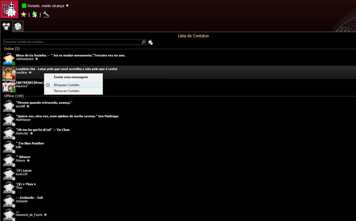The image size is (356, 221).
Task: Click the star next to Ritsure
Action: click(x=28, y=160)
